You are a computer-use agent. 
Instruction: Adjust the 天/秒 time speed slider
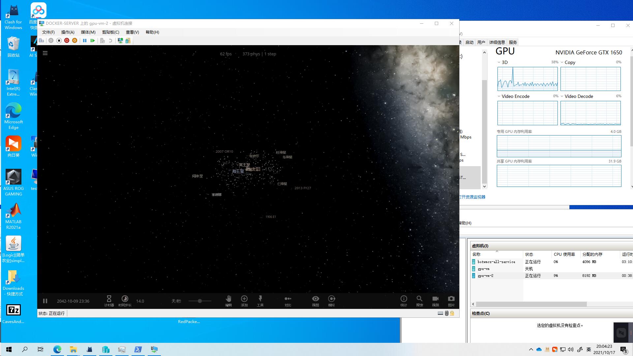pyautogui.click(x=200, y=301)
